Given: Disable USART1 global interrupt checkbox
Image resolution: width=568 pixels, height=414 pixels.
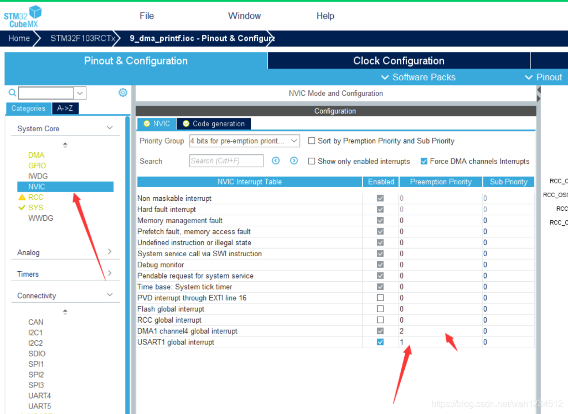Looking at the screenshot, I should (x=380, y=342).
